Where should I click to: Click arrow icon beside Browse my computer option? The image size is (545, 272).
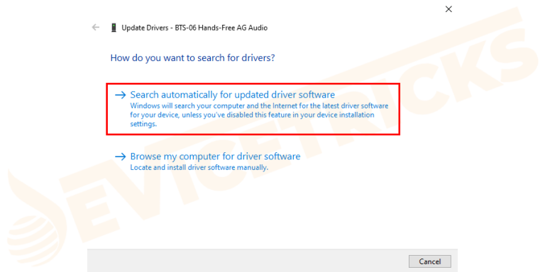[x=120, y=157]
